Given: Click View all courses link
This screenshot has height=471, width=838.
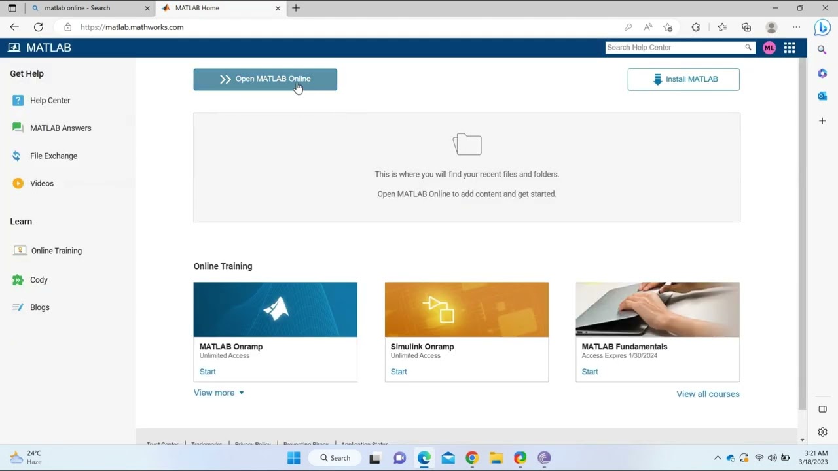Looking at the screenshot, I should click(x=708, y=394).
